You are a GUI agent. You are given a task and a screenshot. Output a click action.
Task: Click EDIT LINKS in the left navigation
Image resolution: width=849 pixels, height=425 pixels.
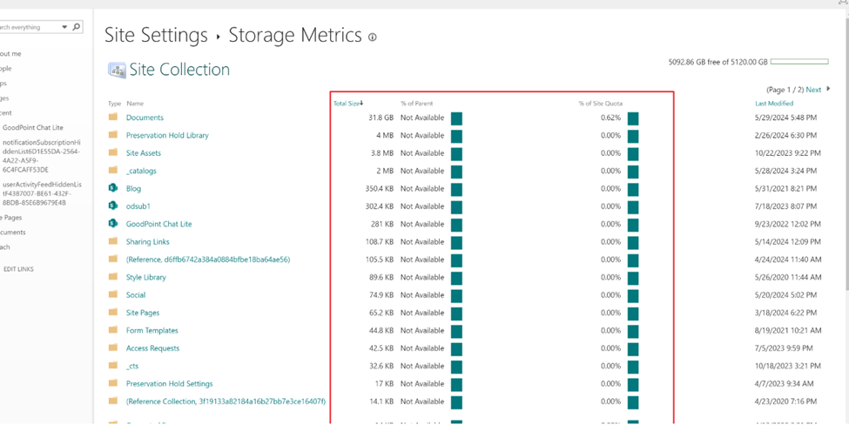tap(18, 269)
